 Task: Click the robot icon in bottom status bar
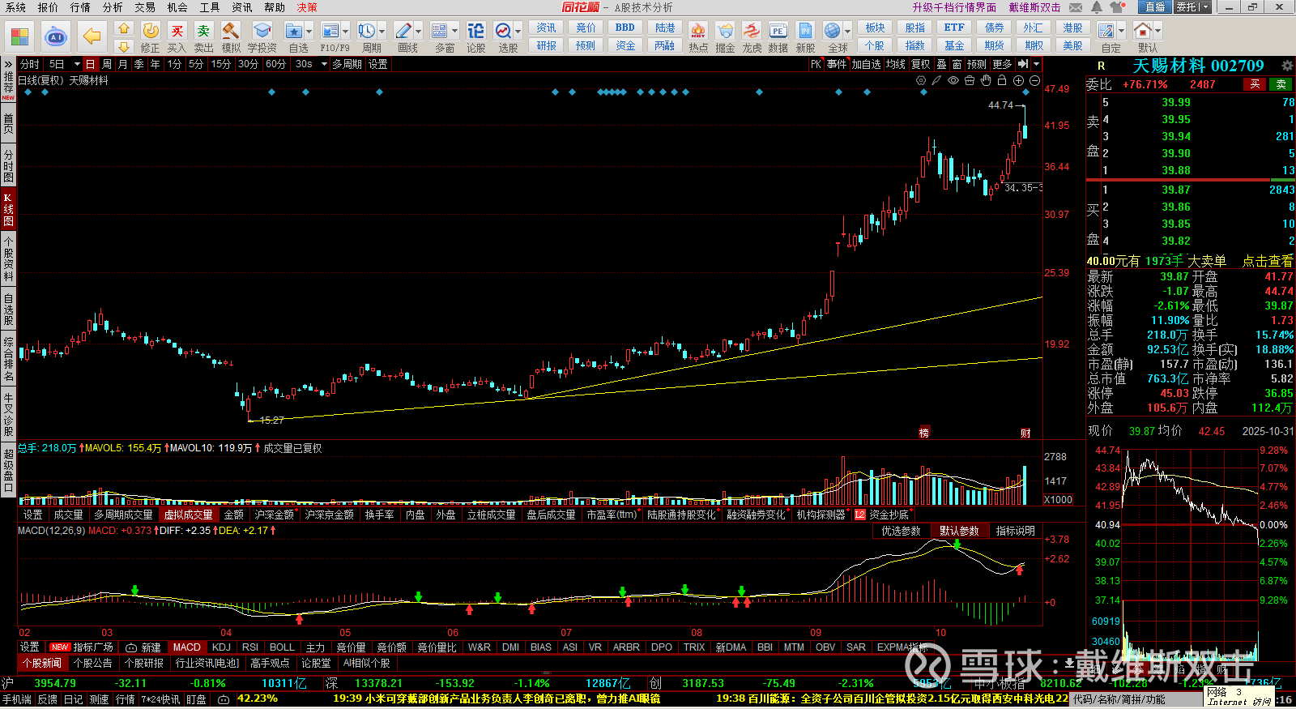pyautogui.click(x=224, y=699)
